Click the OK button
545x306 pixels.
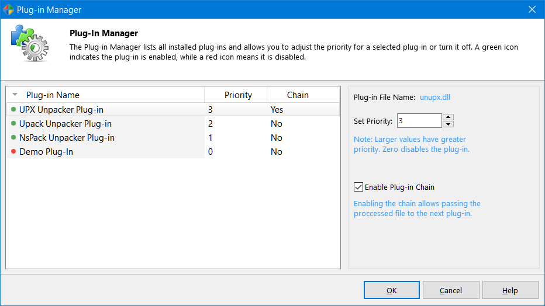coord(392,290)
